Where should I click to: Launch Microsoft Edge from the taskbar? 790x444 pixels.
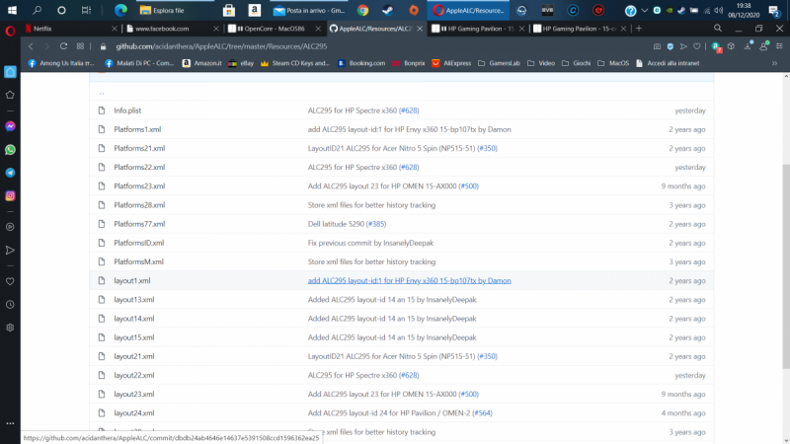tap(120, 10)
